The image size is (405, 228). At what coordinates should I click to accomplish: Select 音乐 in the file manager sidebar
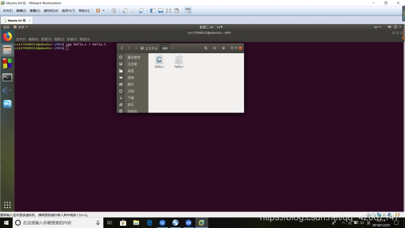(x=133, y=105)
